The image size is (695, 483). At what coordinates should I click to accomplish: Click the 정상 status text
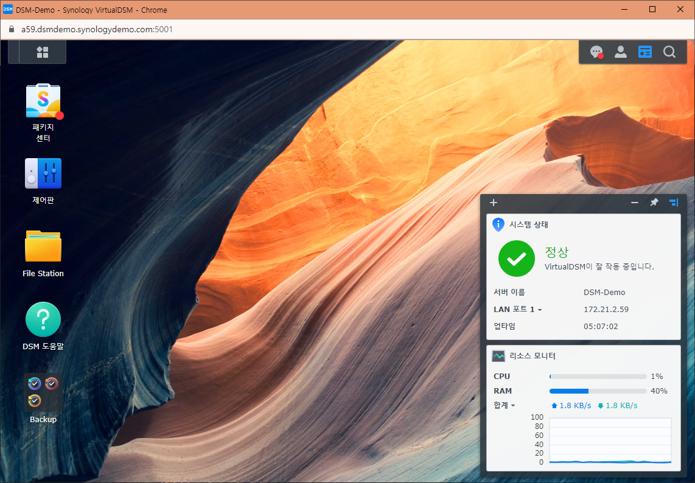click(x=557, y=252)
